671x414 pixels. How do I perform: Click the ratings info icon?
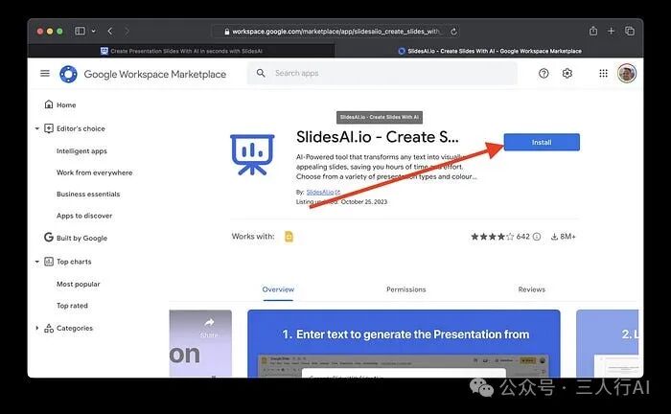[x=536, y=237]
